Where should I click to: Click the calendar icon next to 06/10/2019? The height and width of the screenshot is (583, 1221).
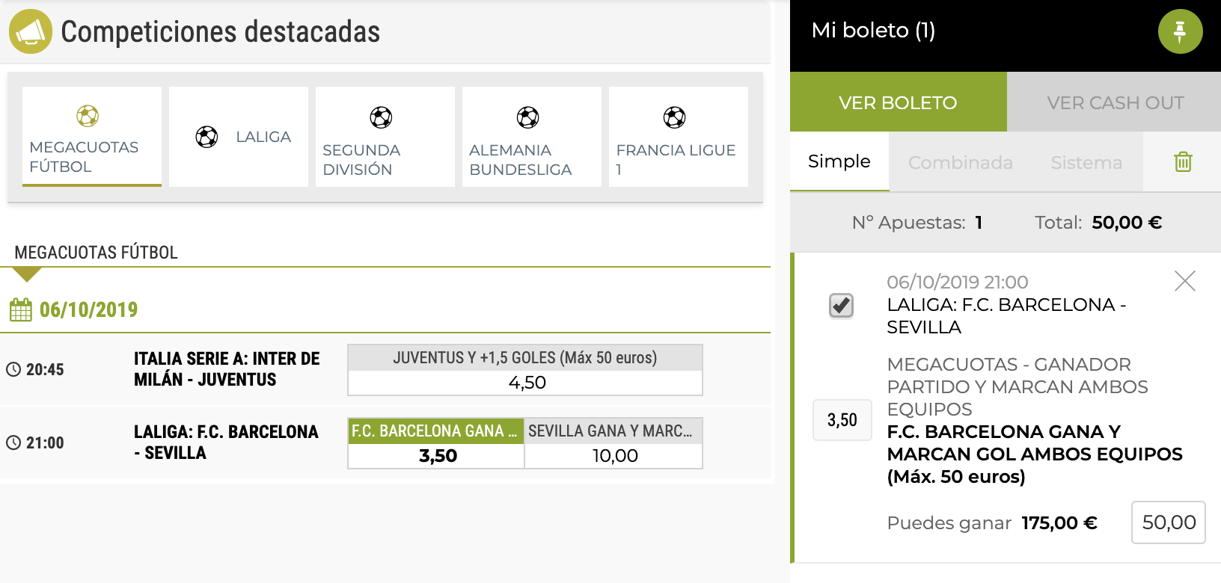point(21,309)
